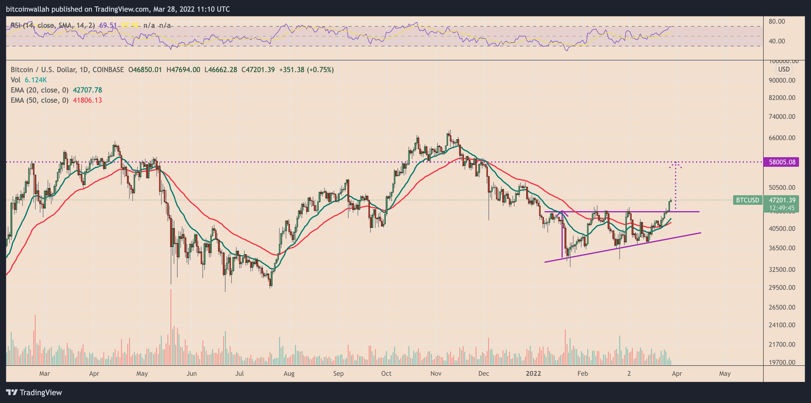The width and height of the screenshot is (811, 403).
Task: Select the RSI indicator legend
Action: tap(52, 25)
